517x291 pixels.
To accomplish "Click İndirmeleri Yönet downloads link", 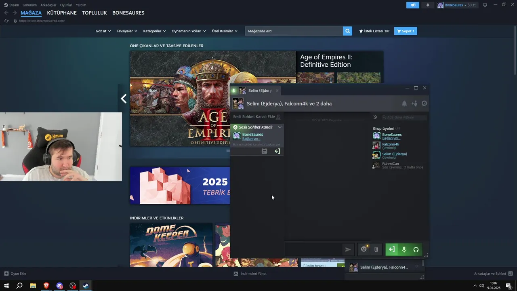I will coord(250,274).
